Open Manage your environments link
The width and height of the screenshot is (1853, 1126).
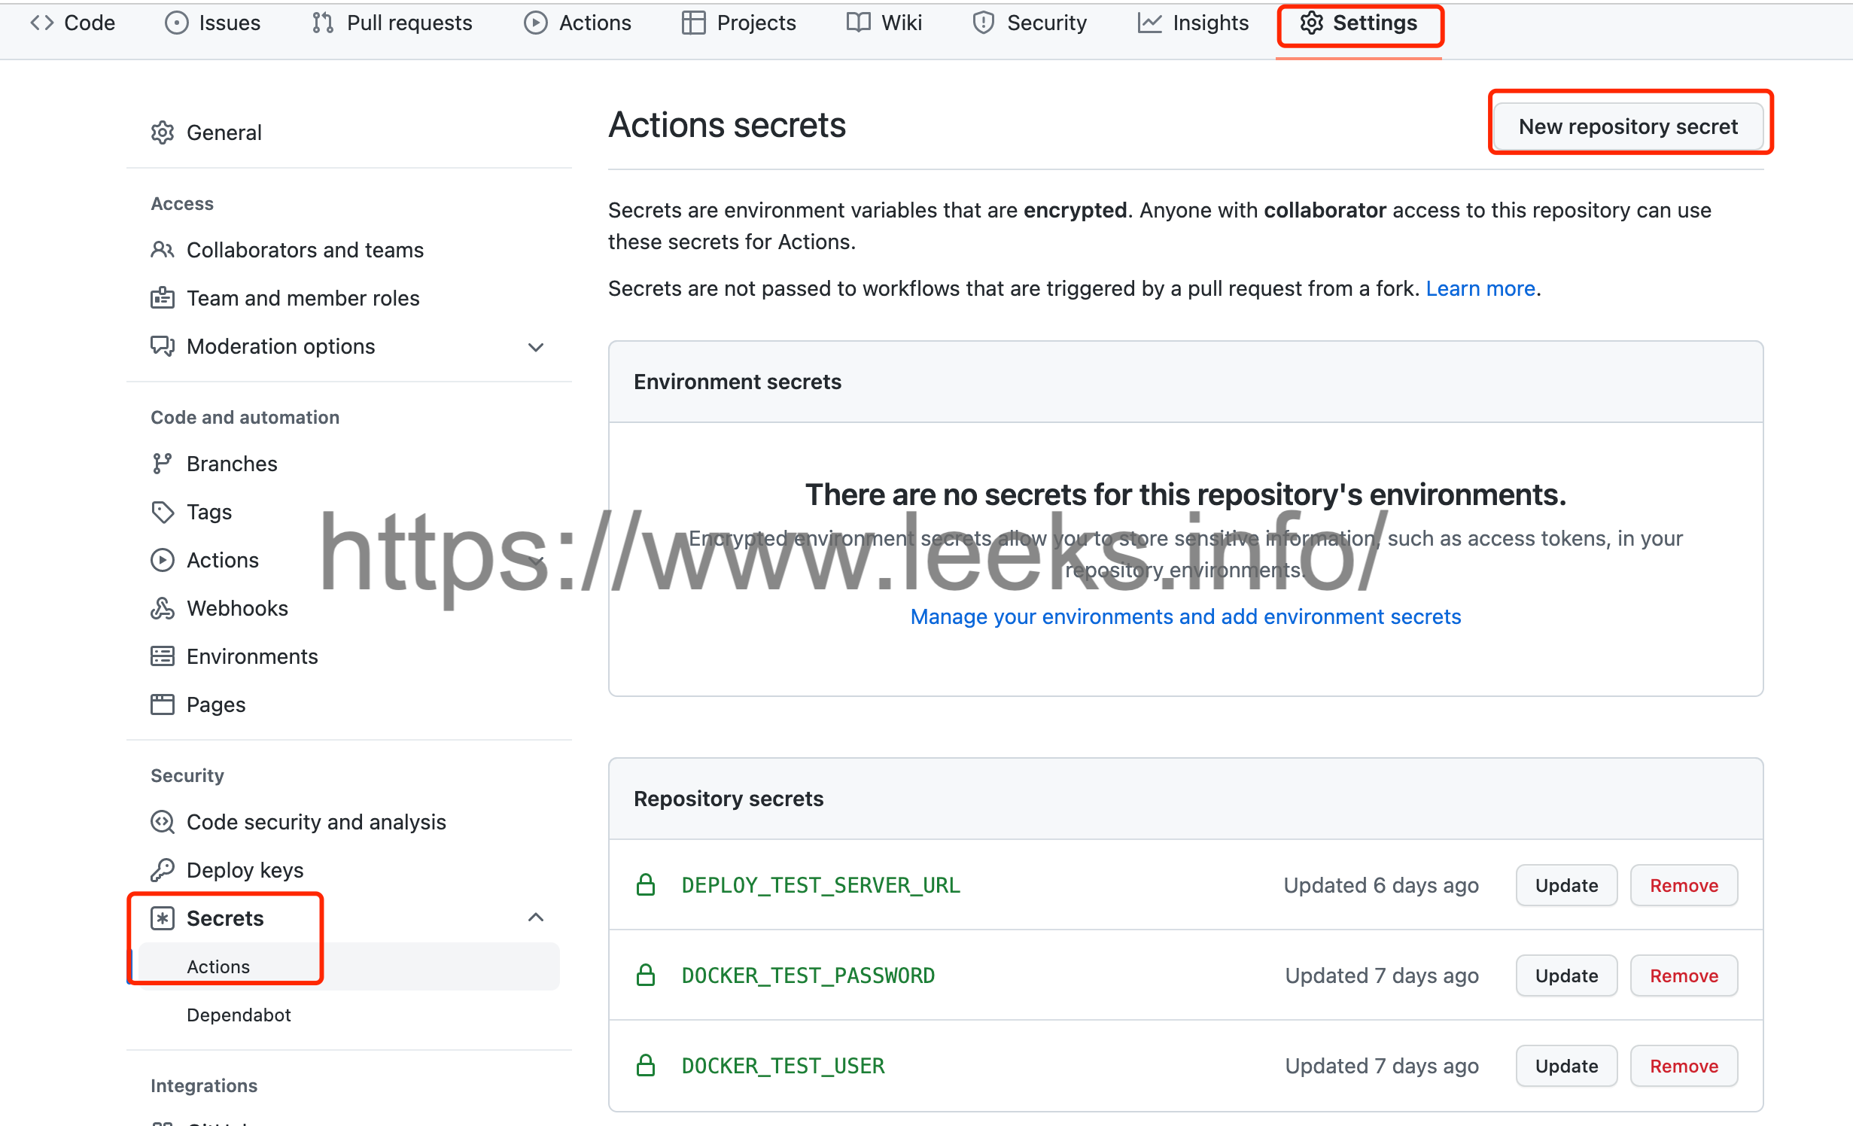pos(1185,616)
